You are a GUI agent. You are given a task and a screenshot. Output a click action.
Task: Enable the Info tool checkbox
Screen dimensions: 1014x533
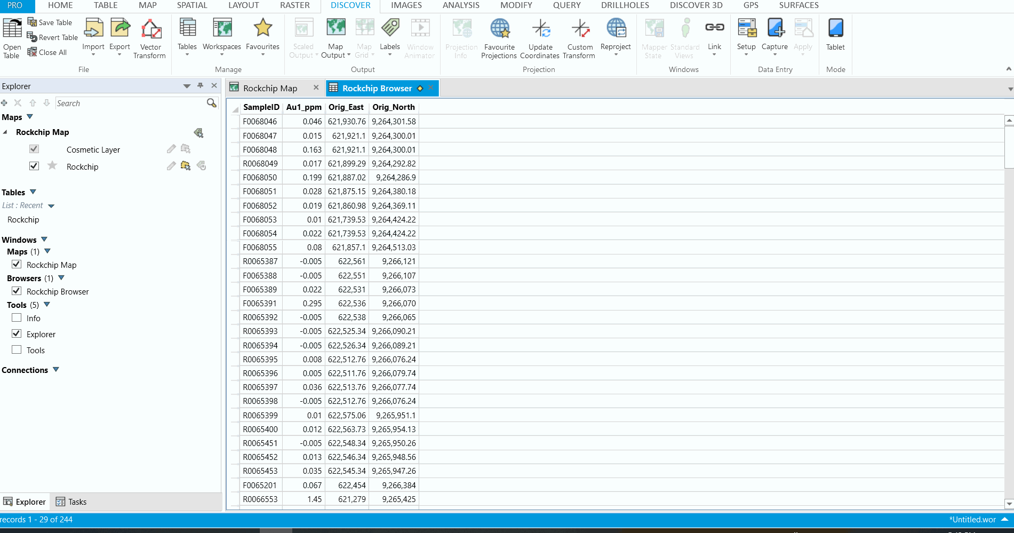(17, 317)
